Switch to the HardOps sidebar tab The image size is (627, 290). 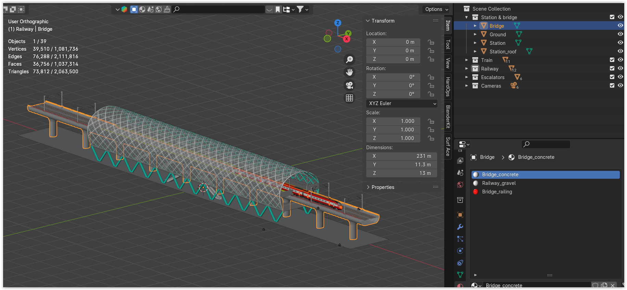pyautogui.click(x=448, y=87)
